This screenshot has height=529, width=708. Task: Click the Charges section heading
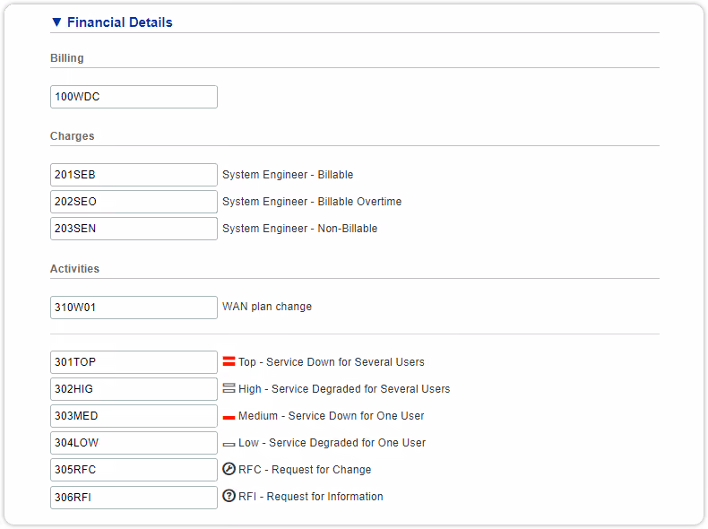pyautogui.click(x=73, y=136)
